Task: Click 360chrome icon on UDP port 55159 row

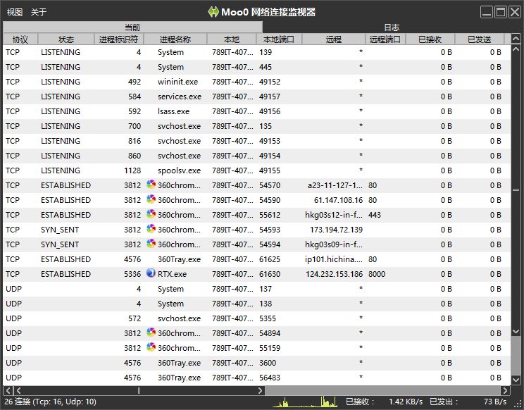Action: [151, 347]
